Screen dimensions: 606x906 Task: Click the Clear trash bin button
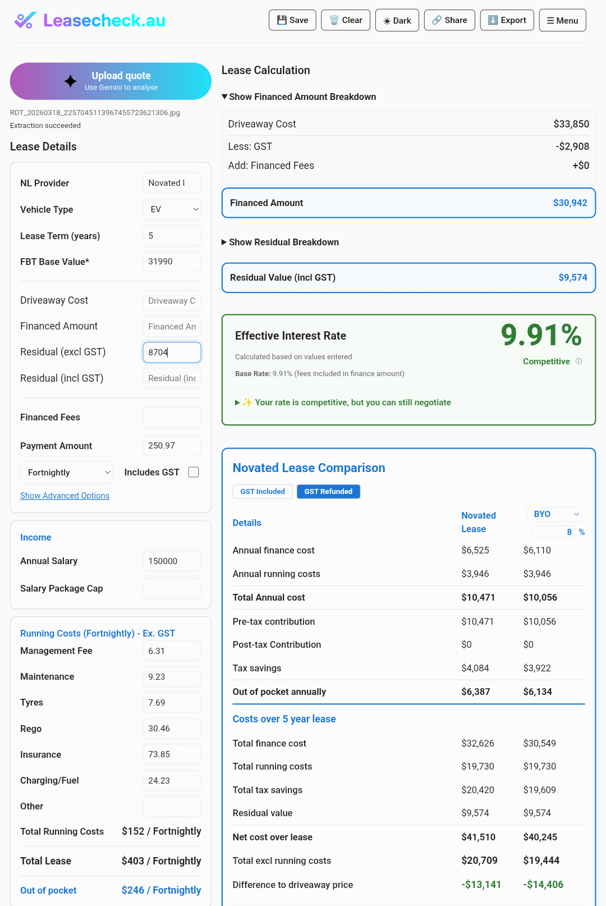[346, 20]
